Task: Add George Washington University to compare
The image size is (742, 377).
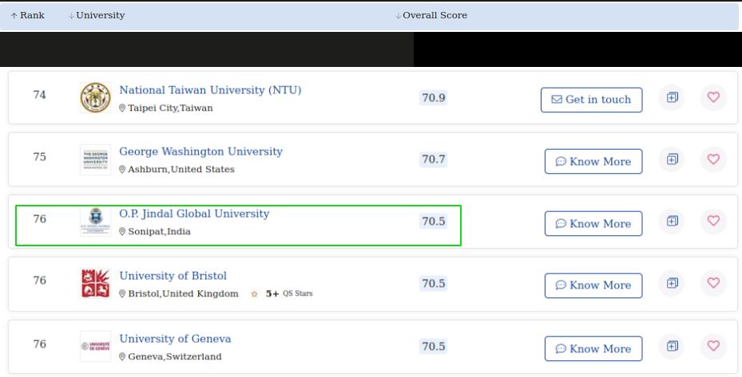Action: click(x=672, y=159)
